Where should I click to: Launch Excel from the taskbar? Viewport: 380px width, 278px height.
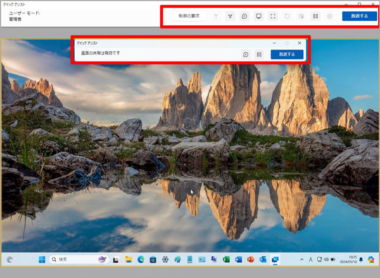[x=226, y=260]
